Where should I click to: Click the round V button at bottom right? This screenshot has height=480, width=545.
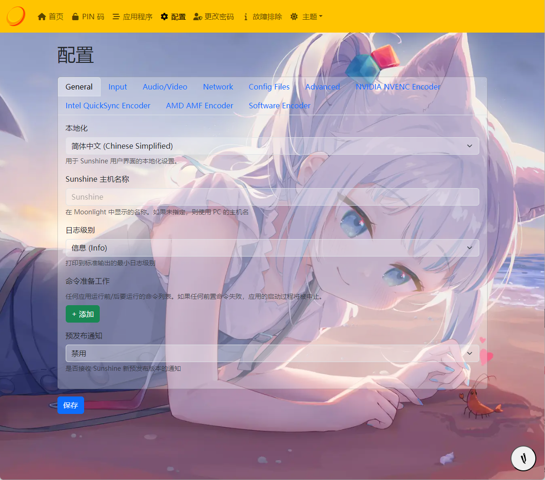pos(523,458)
